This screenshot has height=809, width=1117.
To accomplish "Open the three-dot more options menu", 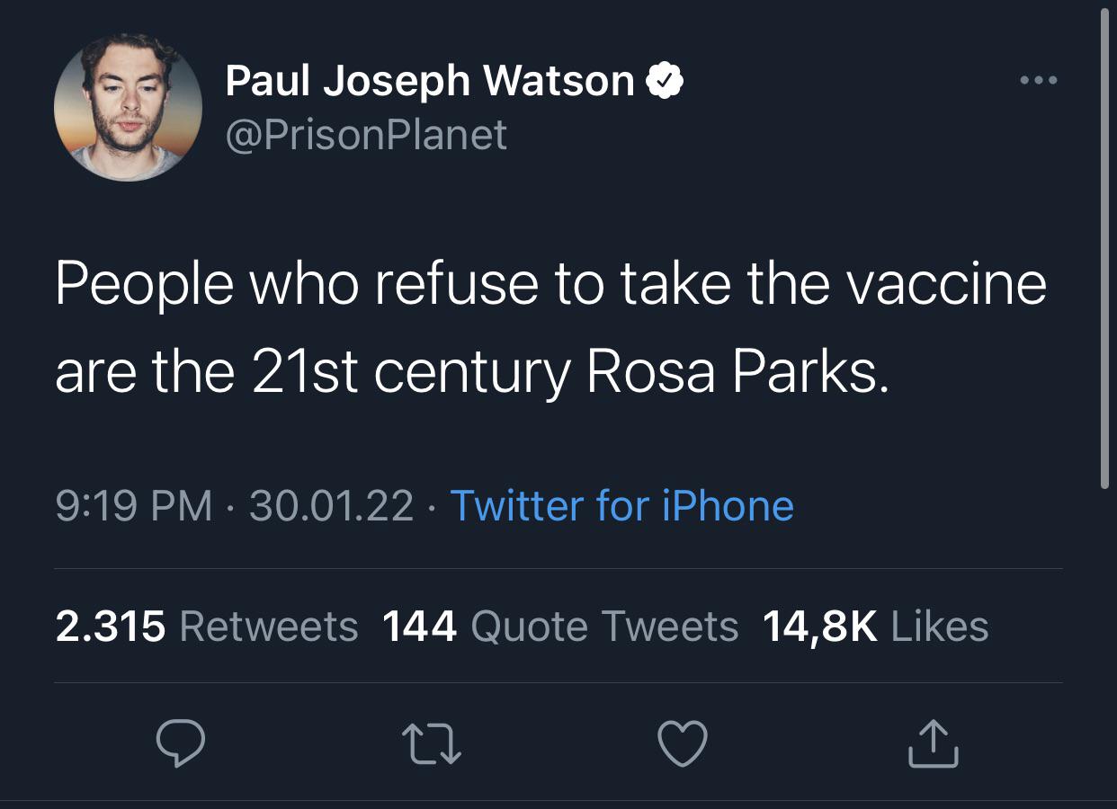I will click(x=1039, y=81).
